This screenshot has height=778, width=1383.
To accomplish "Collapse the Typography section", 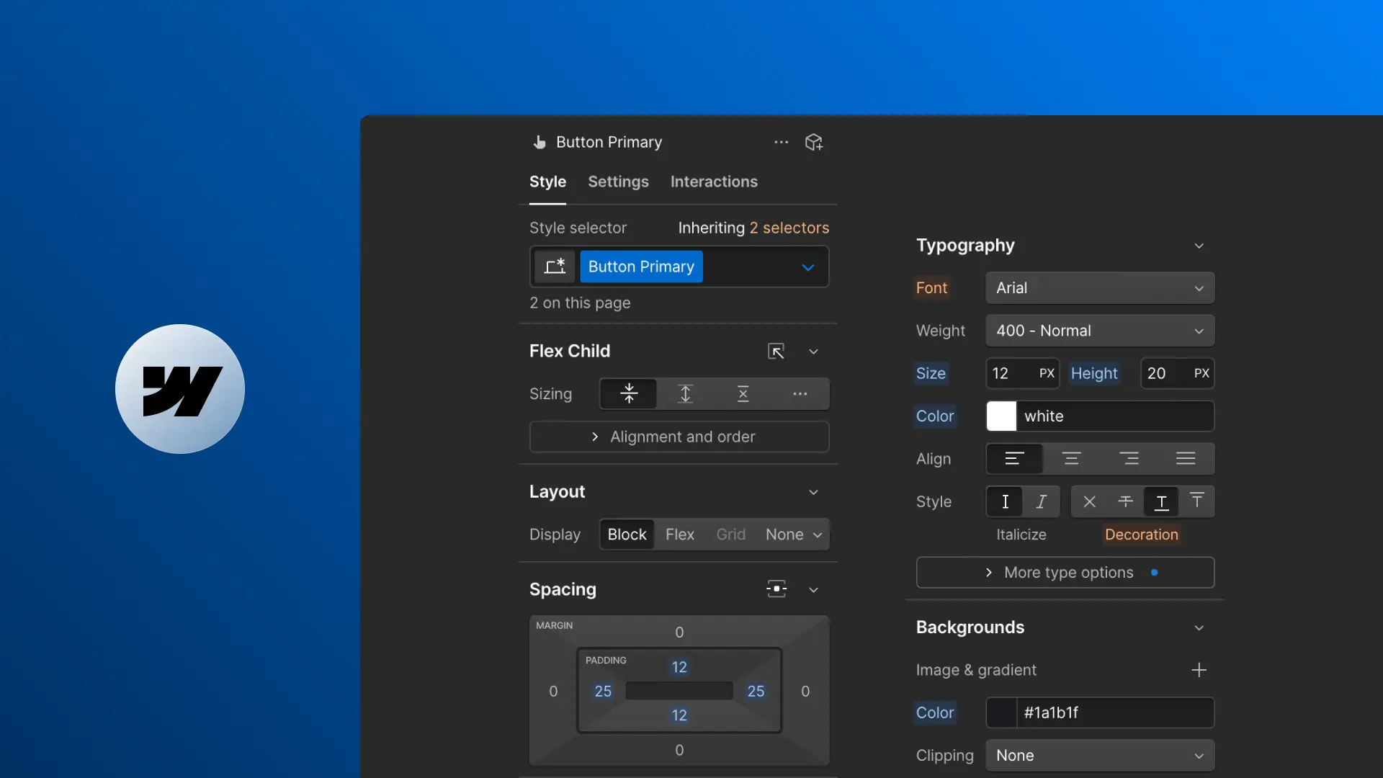I will tap(1199, 246).
